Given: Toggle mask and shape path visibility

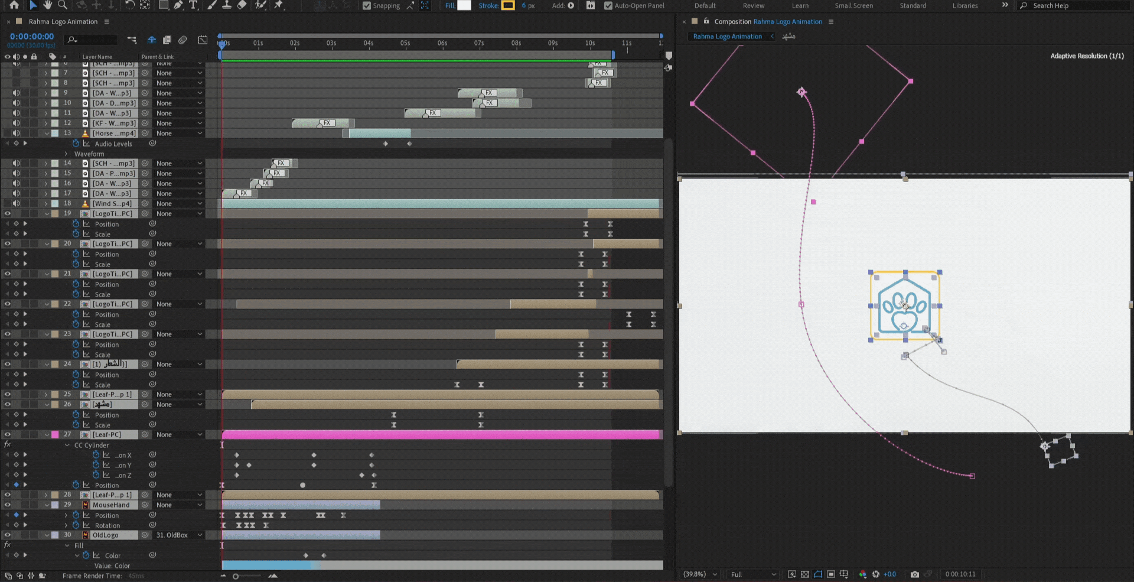Looking at the screenshot, I should click(x=818, y=574).
